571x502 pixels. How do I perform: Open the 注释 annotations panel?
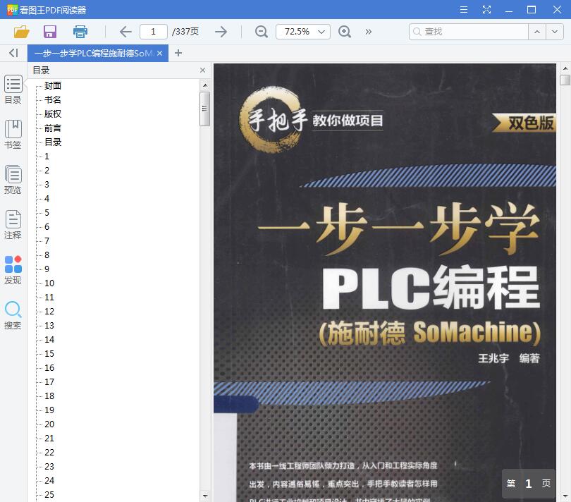[13, 225]
